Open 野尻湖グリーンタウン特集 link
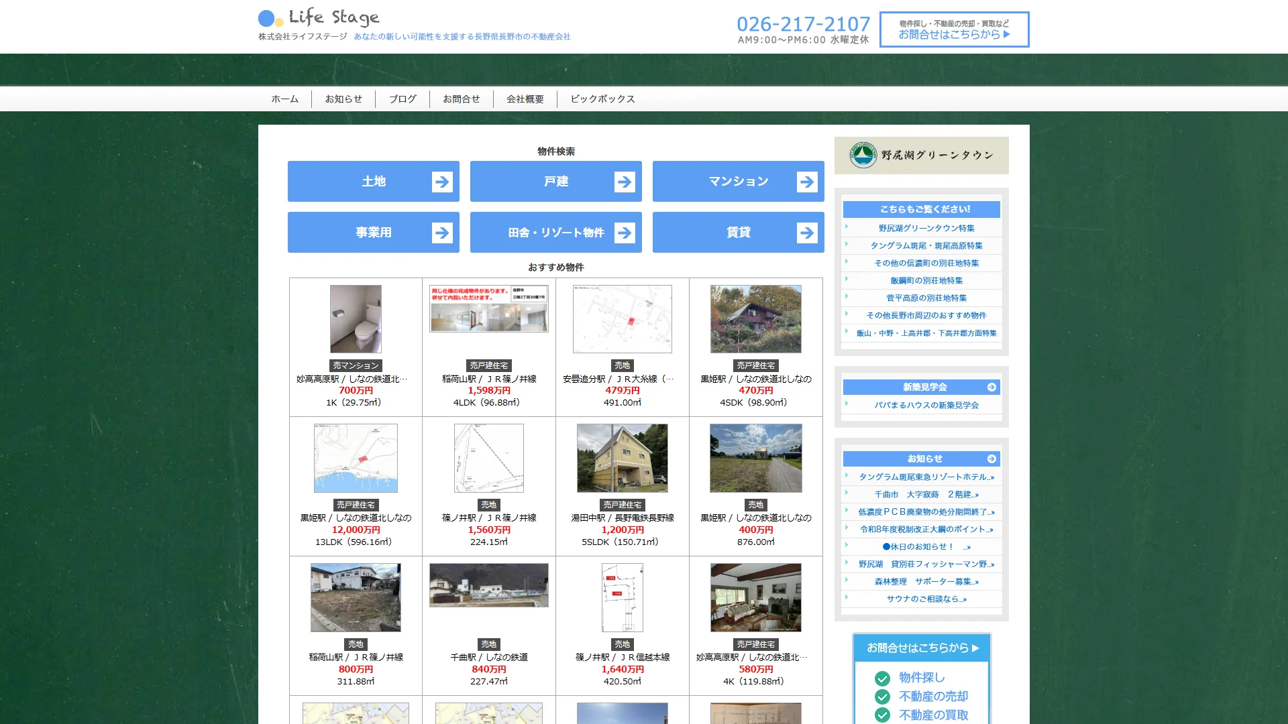Screen dimensions: 1288x724 click(x=926, y=229)
